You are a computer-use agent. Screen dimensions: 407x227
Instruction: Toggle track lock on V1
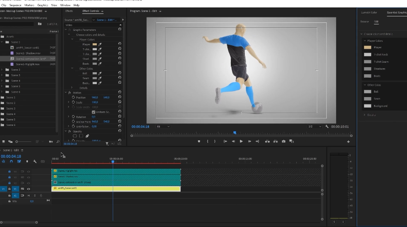[x=9, y=189]
